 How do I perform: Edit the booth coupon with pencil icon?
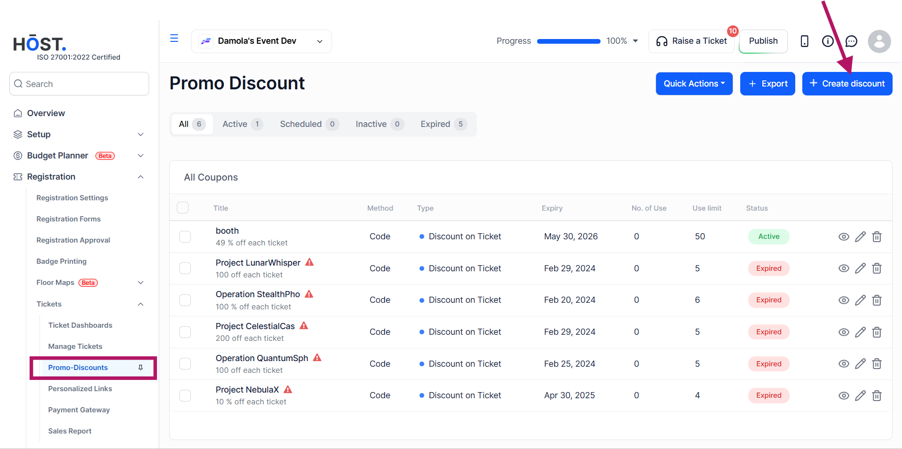[860, 236]
